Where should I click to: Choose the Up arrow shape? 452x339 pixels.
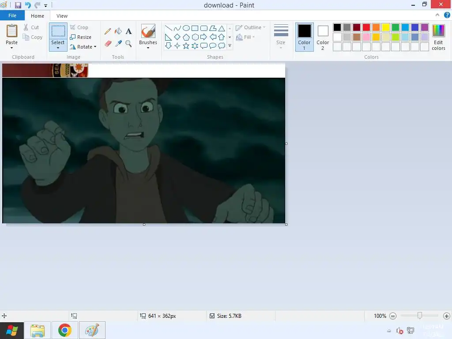(222, 37)
